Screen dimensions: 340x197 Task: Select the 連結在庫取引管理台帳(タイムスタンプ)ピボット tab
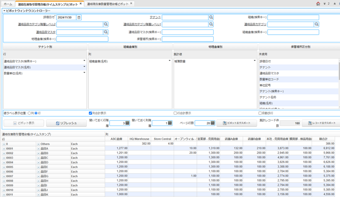coord(48,4)
